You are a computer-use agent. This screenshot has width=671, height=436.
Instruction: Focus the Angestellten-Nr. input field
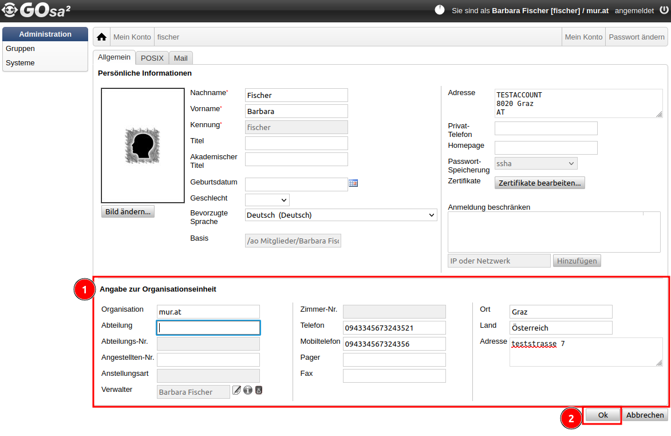208,360
